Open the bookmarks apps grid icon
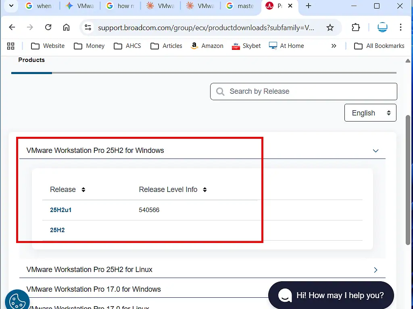This screenshot has width=413, height=309. point(11,46)
